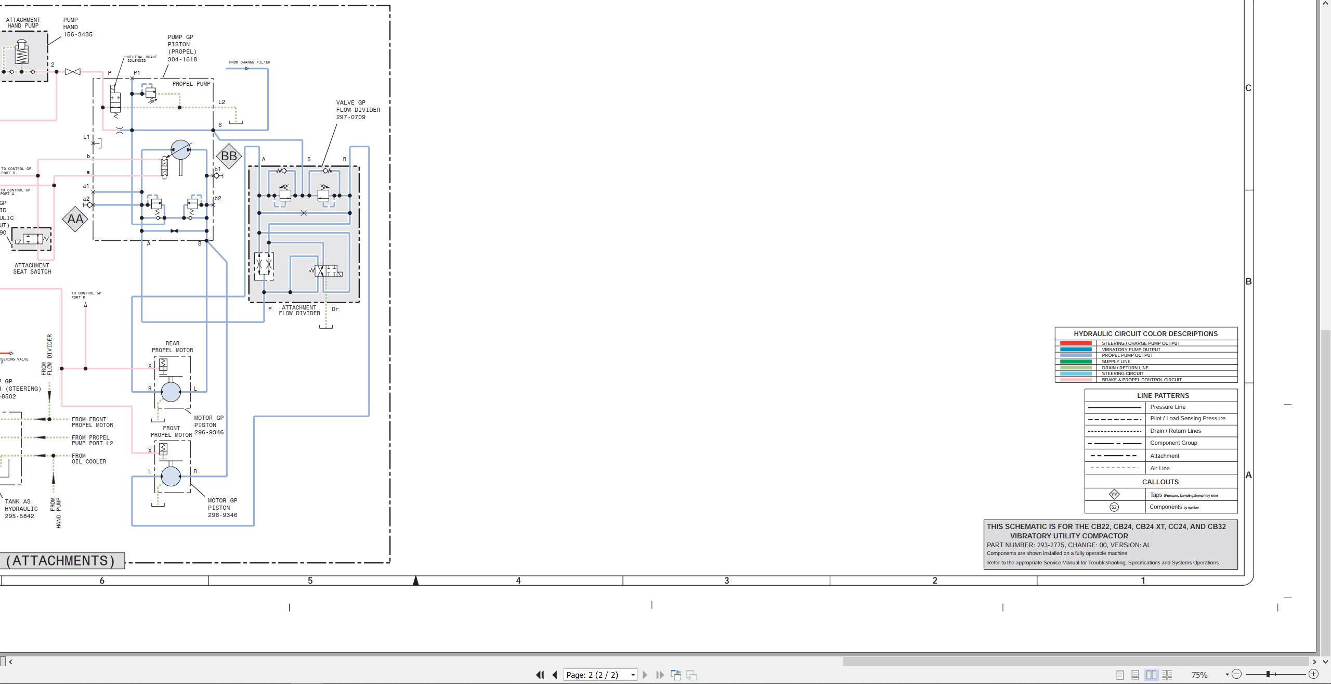Click the green SUPPLY LINE legend entry
Screen dimensions: 1331x684
click(1146, 362)
